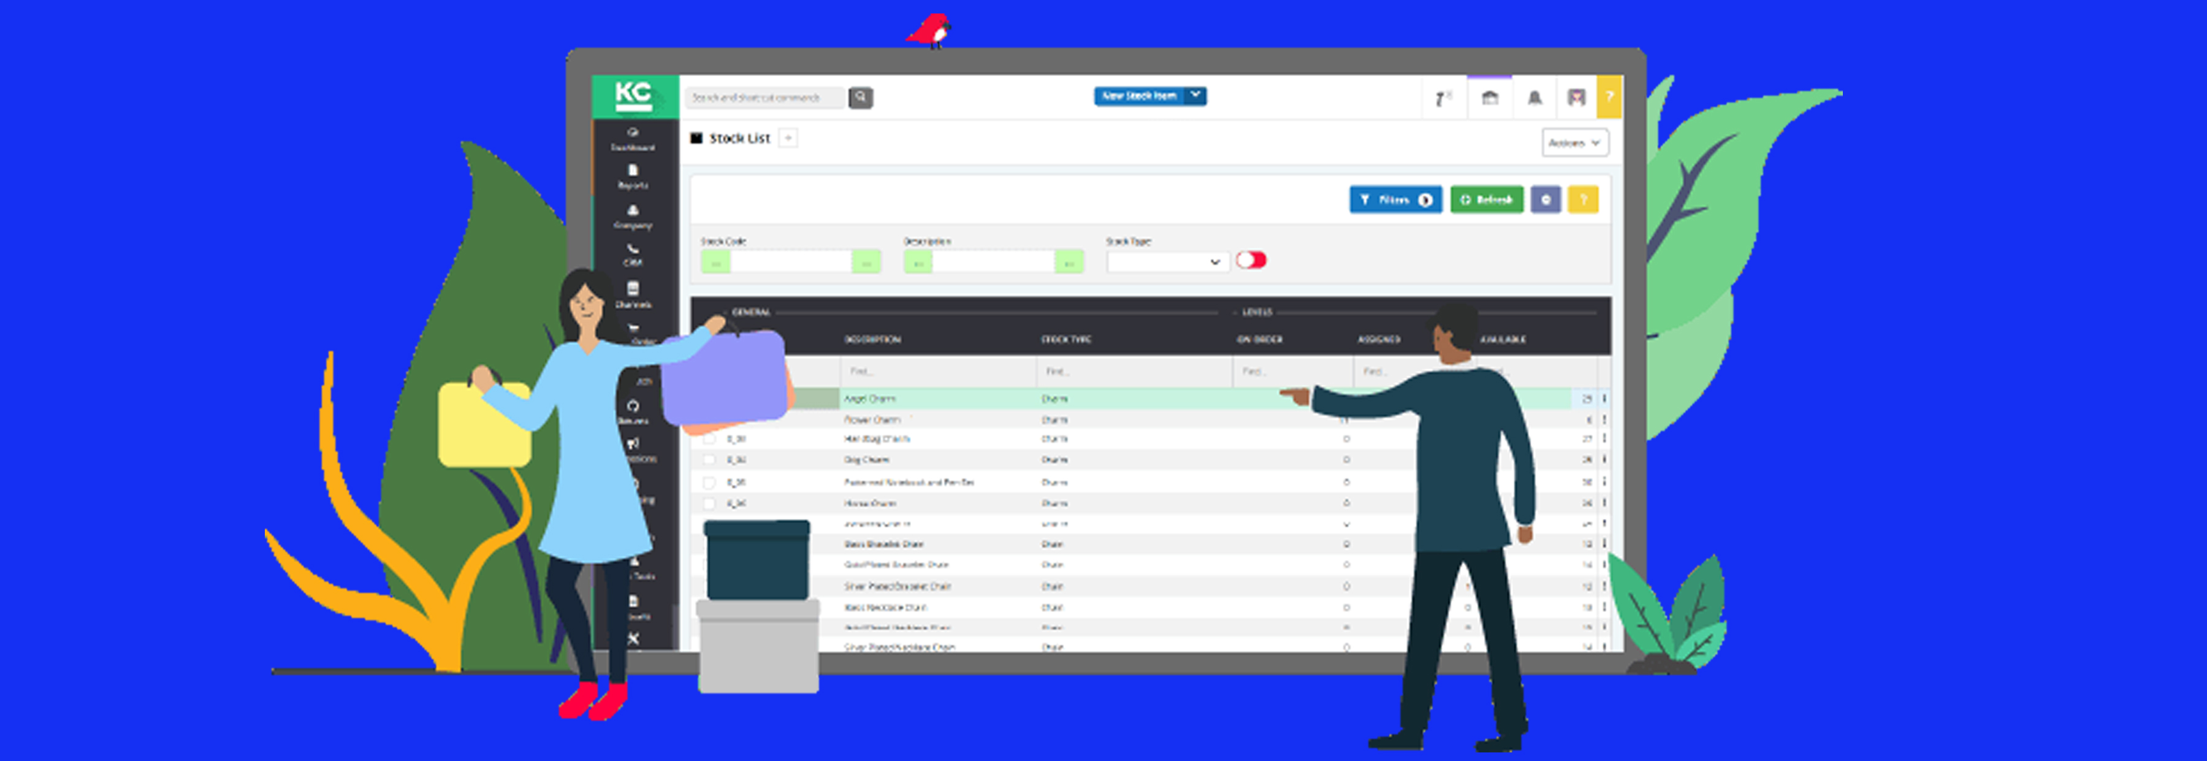
Task: Open the user avatar menu
Action: tap(1576, 98)
